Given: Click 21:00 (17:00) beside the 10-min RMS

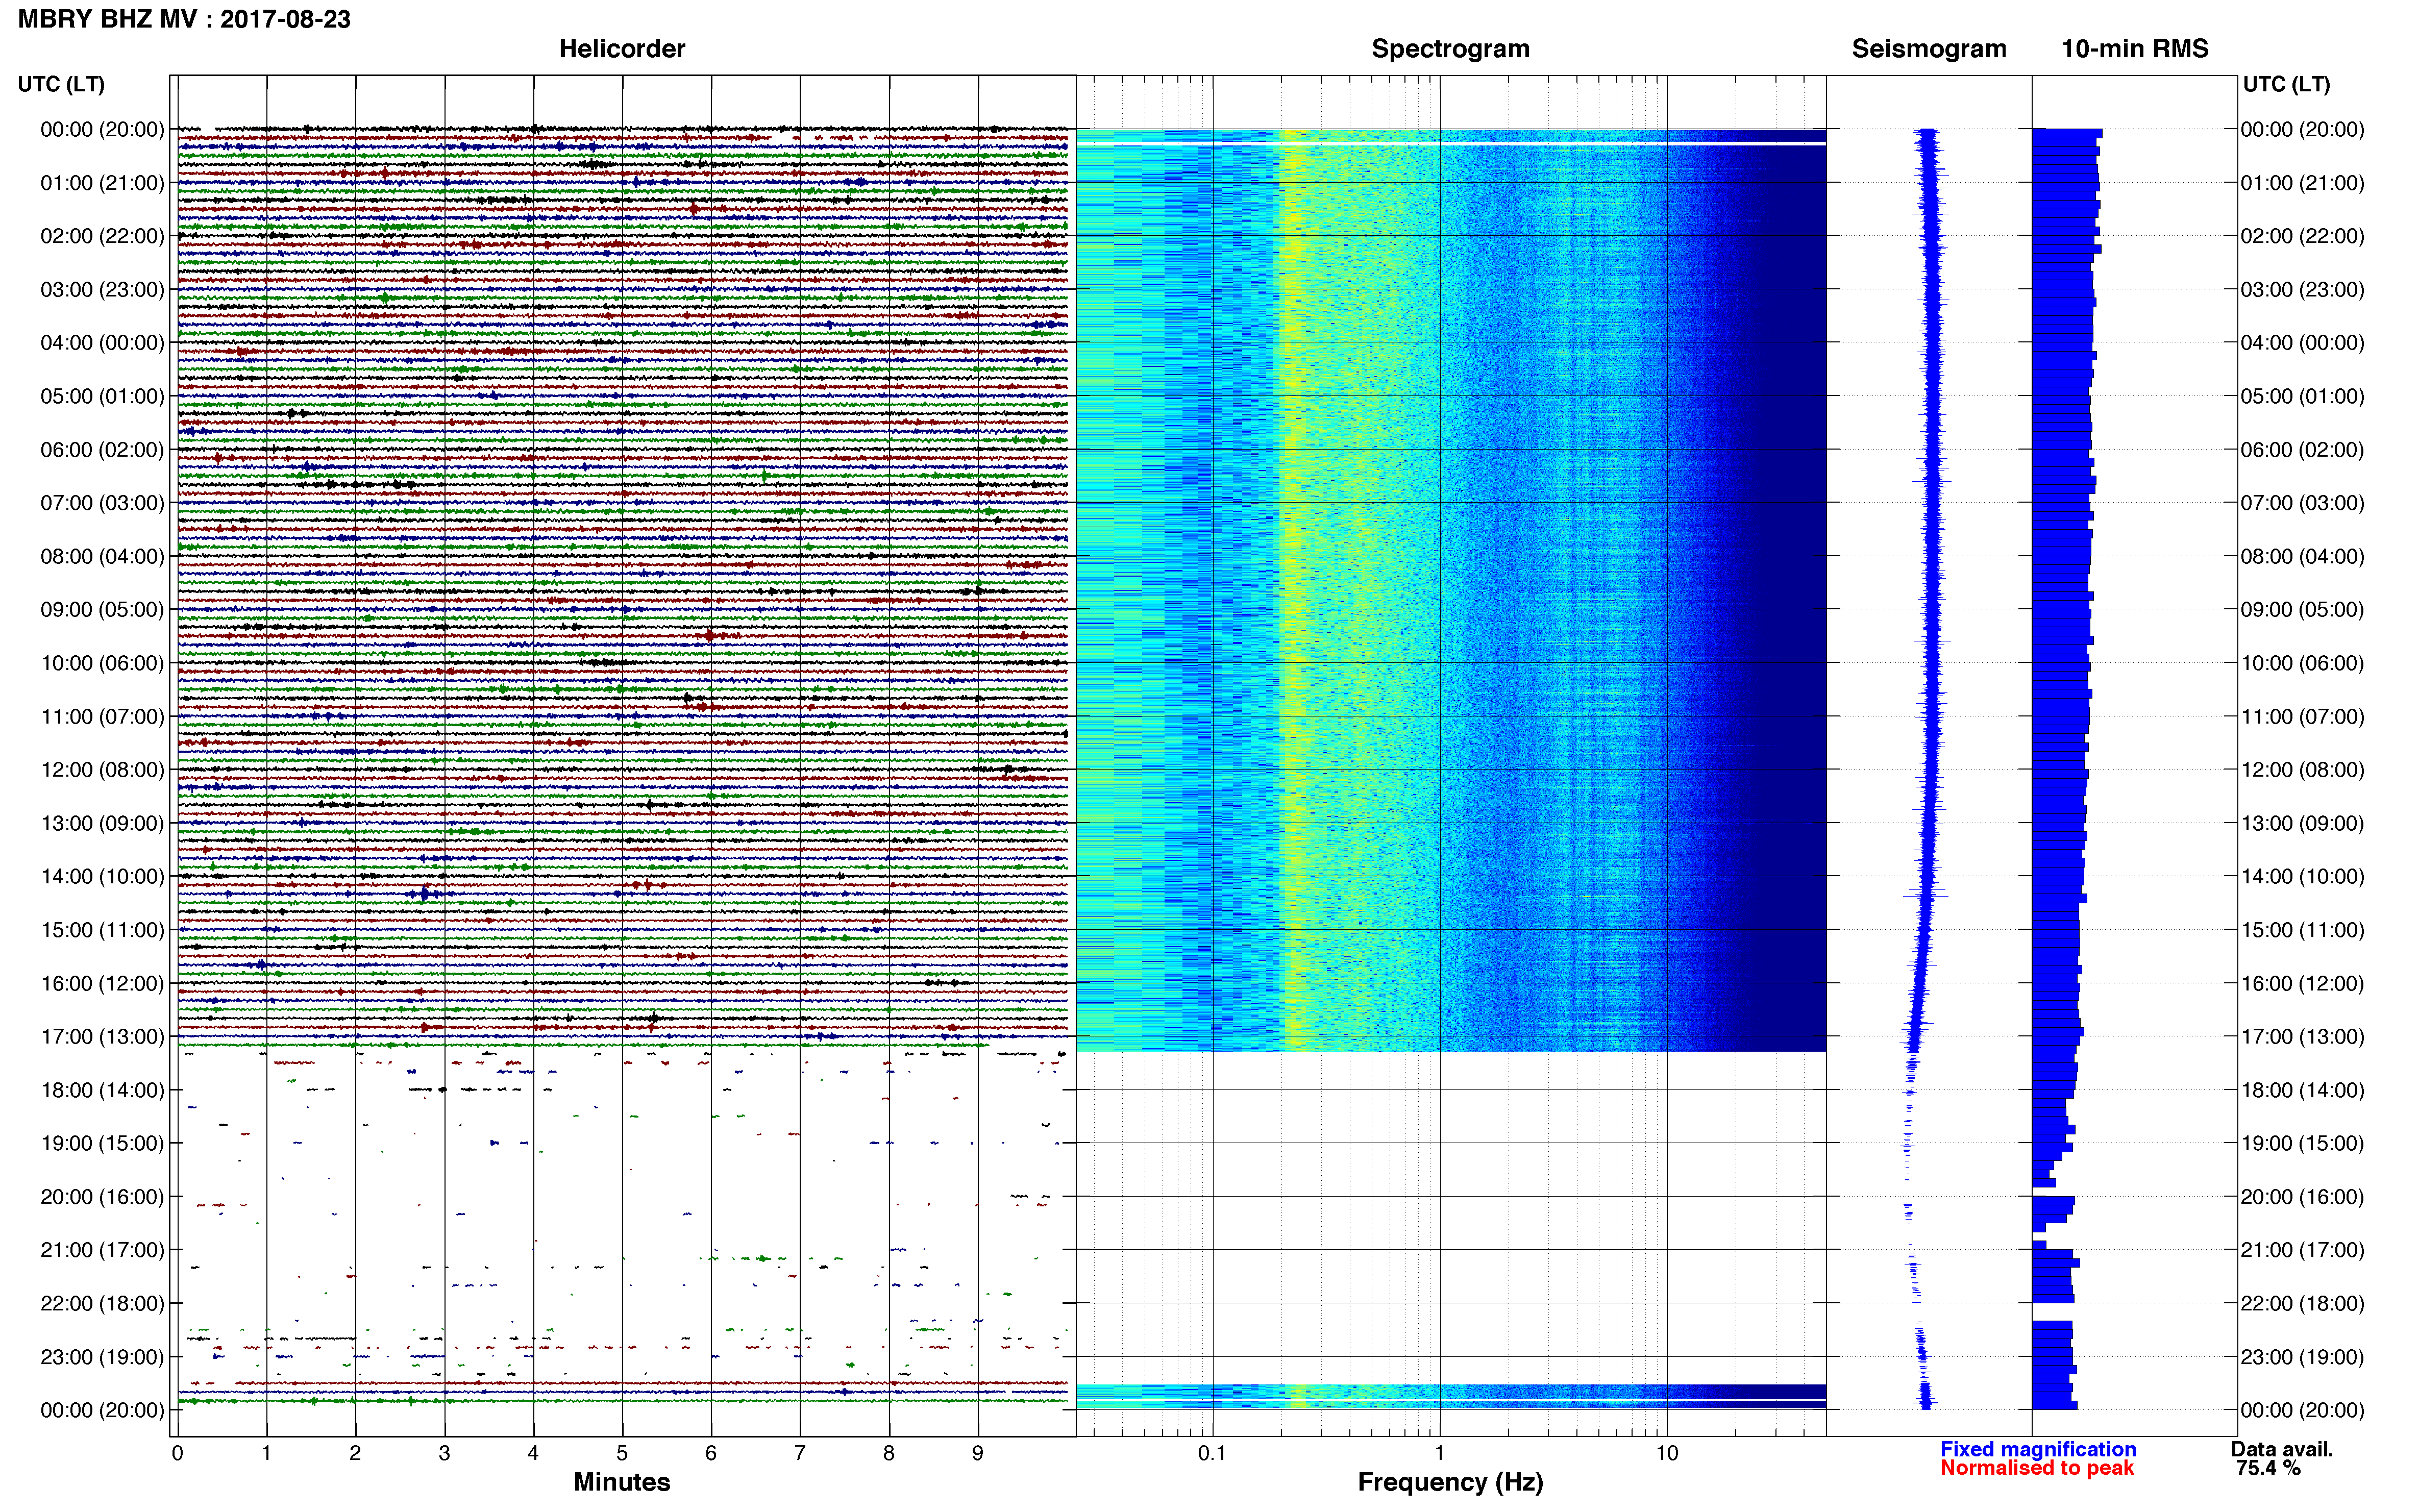Looking at the screenshot, I should (x=2302, y=1250).
